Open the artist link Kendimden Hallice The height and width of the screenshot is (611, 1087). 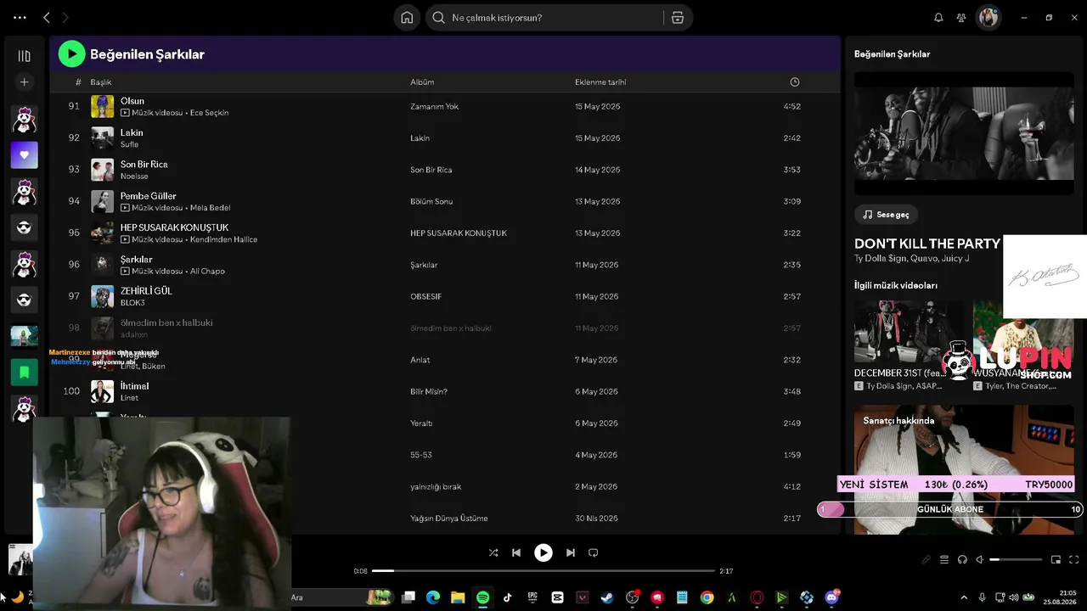coord(223,239)
